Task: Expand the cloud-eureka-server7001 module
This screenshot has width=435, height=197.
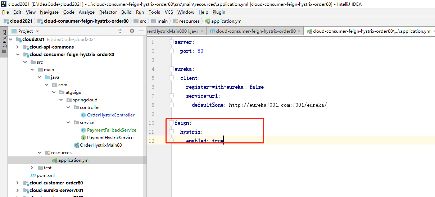Action: 18,191
